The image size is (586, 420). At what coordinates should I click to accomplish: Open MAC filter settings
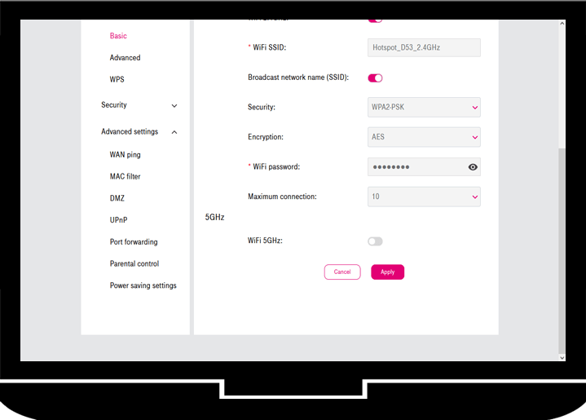click(x=125, y=177)
